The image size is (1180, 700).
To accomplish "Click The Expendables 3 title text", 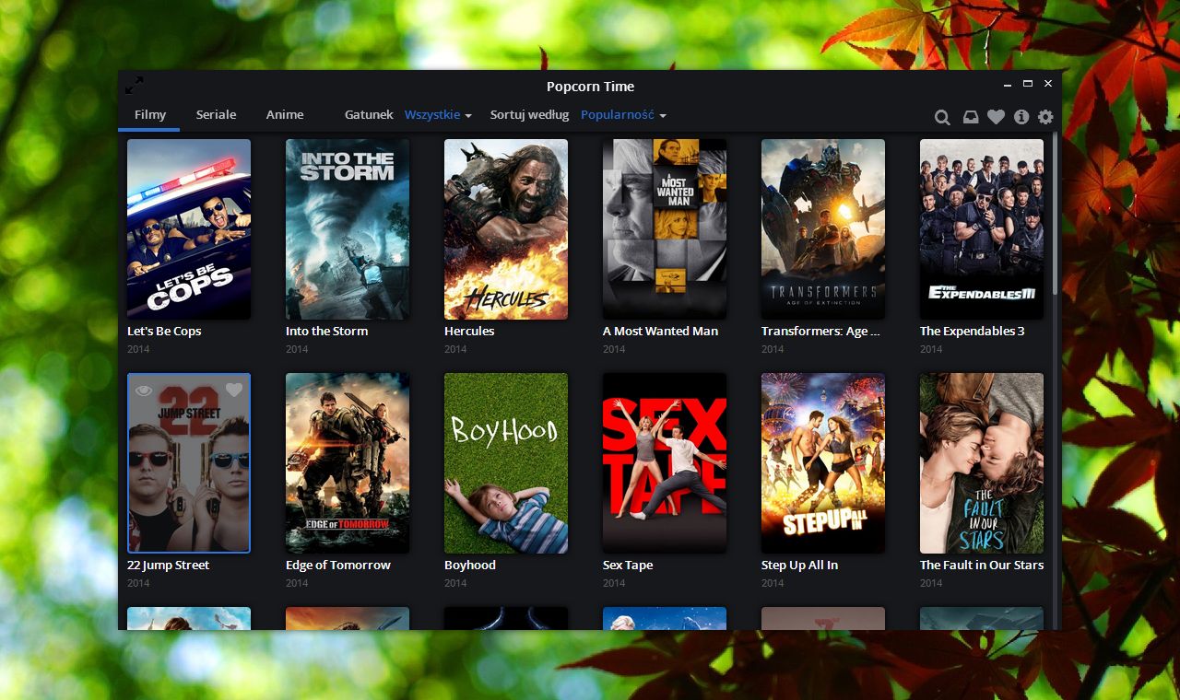I will click(x=973, y=332).
